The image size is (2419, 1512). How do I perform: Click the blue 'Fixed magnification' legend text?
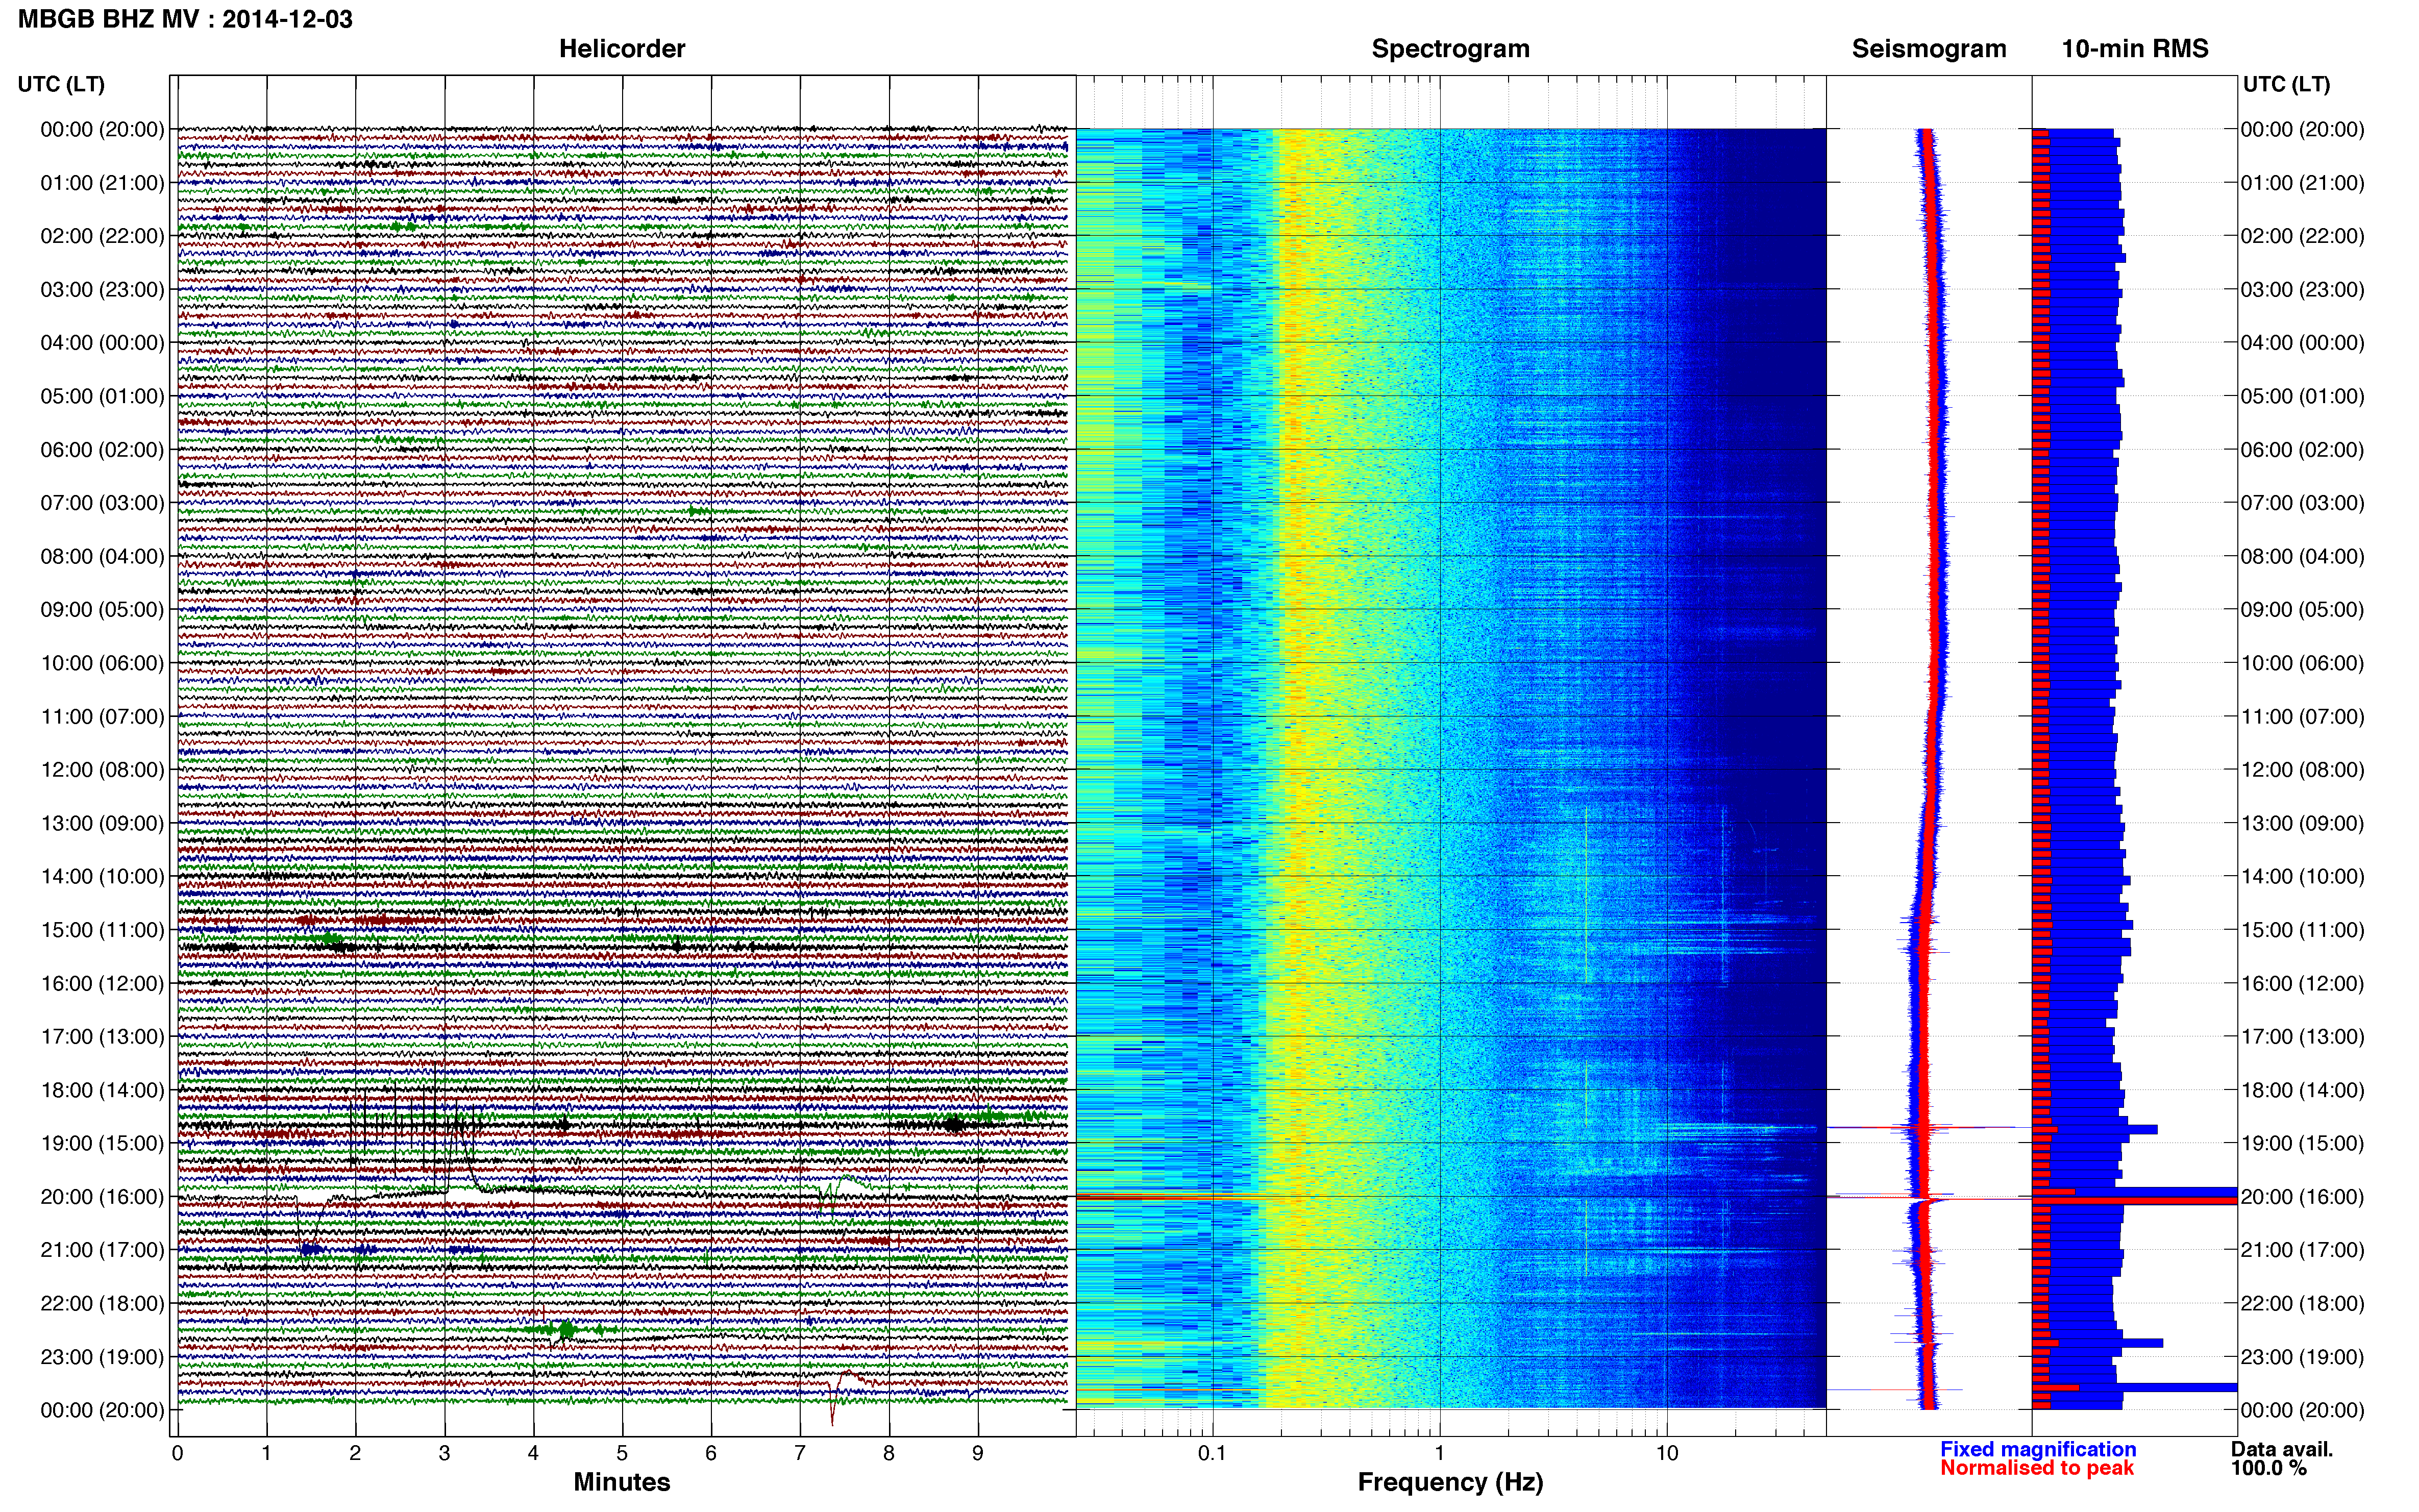click(x=2038, y=1449)
